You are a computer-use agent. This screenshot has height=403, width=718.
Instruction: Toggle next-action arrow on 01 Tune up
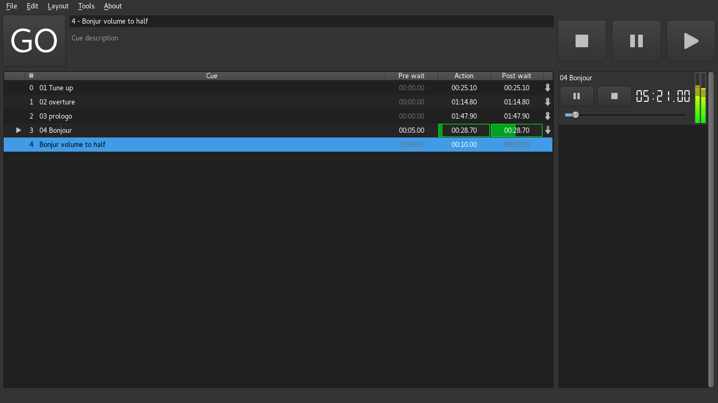click(548, 88)
